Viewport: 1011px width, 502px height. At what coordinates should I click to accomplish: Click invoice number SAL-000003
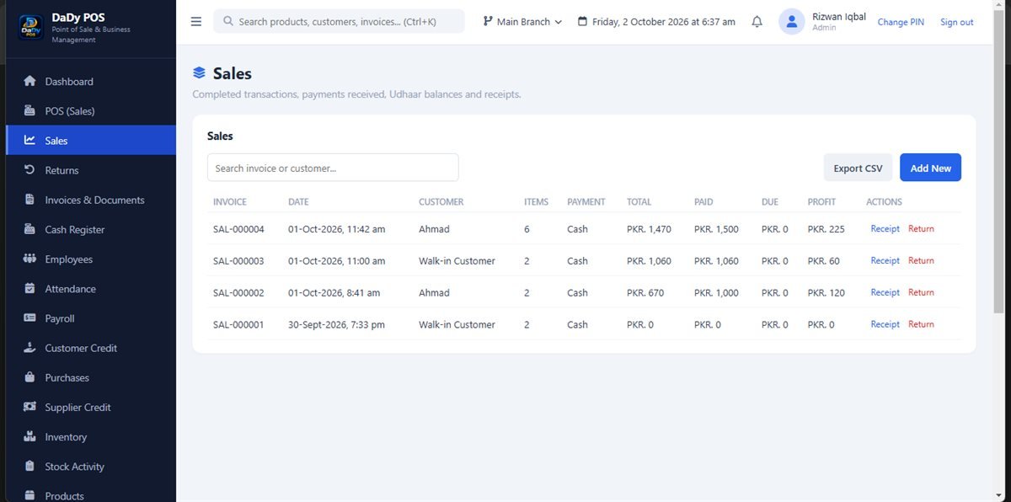(x=238, y=261)
